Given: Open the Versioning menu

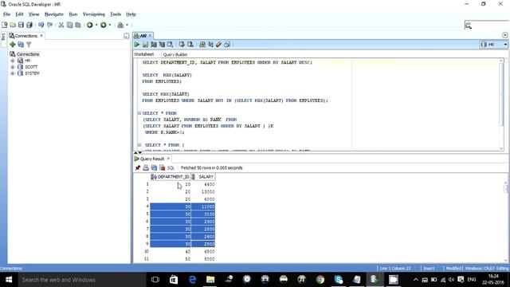Looking at the screenshot, I should (94, 14).
